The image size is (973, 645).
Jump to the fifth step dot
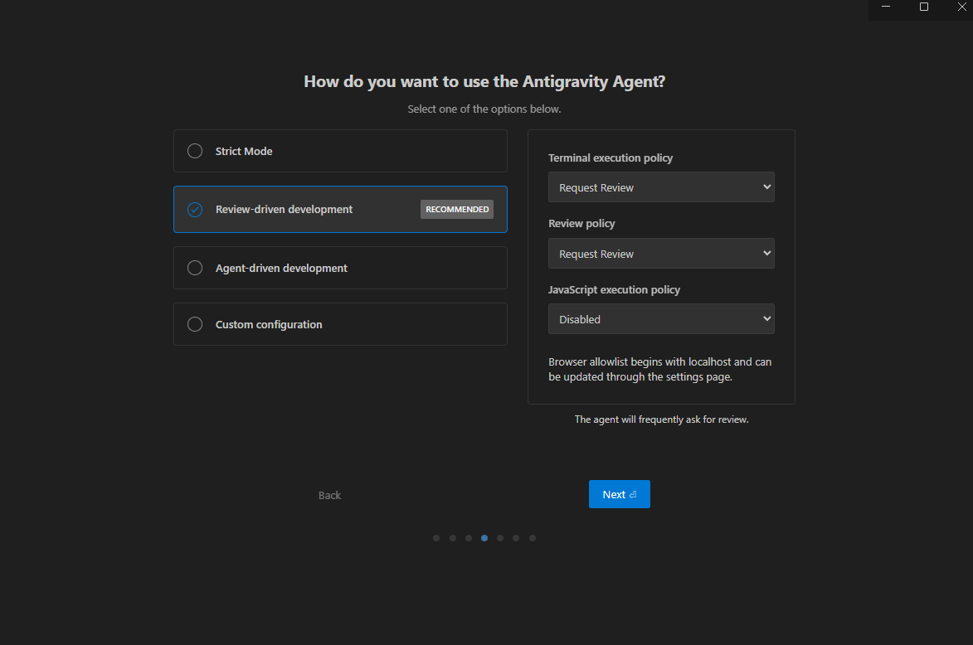500,538
